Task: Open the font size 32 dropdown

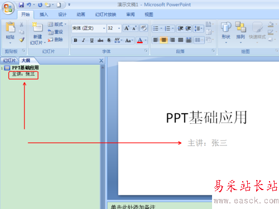Action: [119, 28]
